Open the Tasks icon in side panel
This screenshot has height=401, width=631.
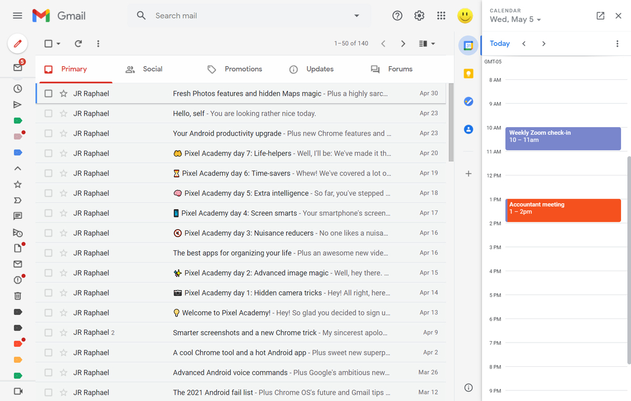click(x=469, y=101)
